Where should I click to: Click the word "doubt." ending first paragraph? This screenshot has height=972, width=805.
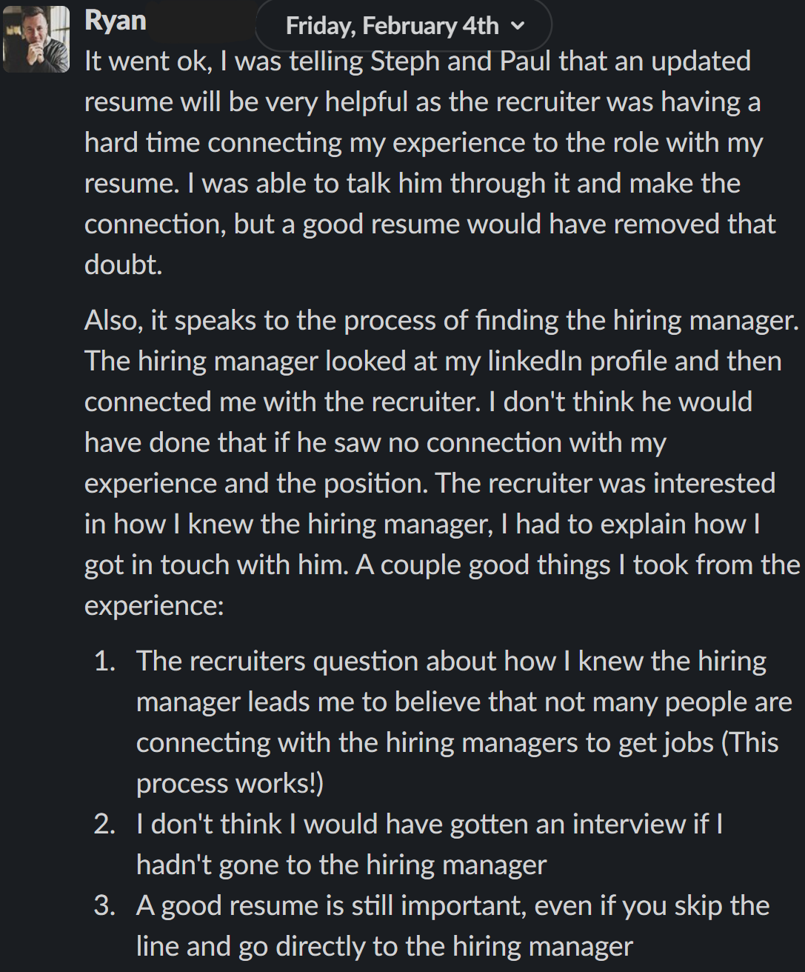(x=123, y=264)
